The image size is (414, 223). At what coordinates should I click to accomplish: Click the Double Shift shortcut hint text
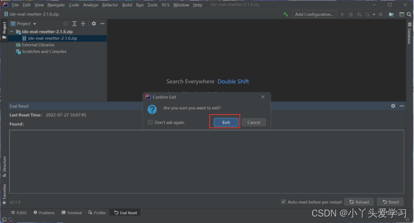click(233, 82)
